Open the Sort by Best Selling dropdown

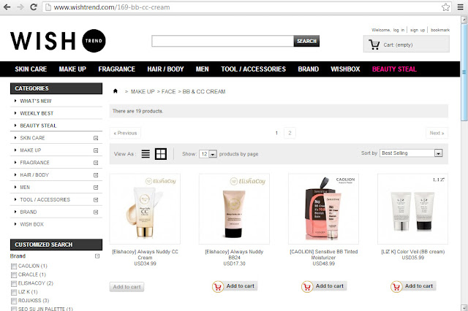click(411, 153)
